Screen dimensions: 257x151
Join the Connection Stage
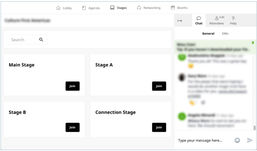159,127
